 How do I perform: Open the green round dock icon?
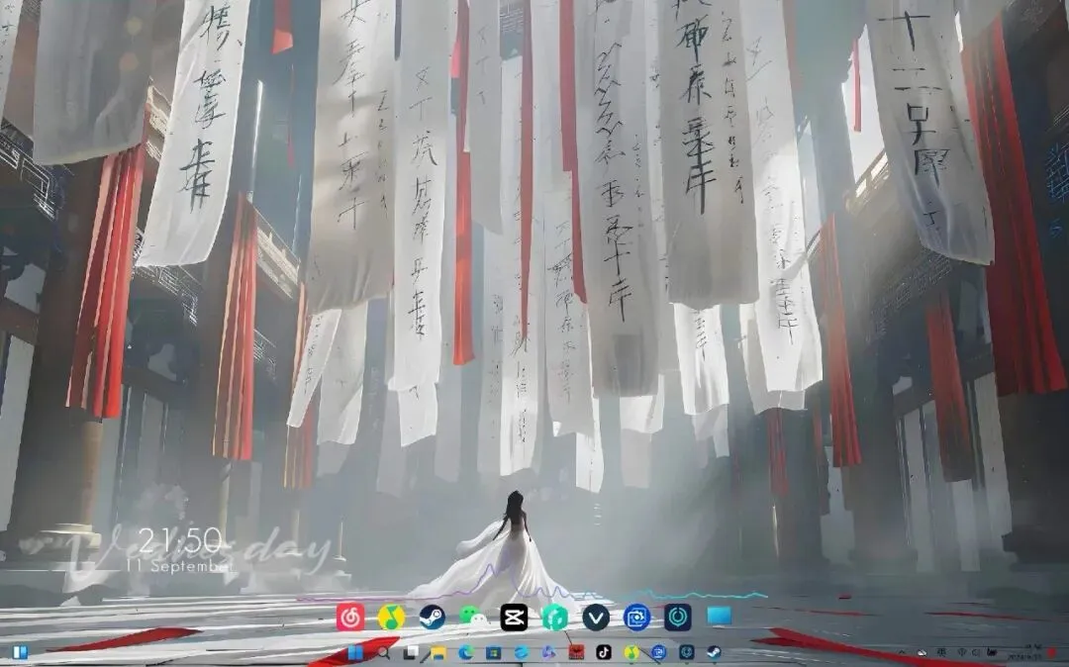[x=555, y=618]
